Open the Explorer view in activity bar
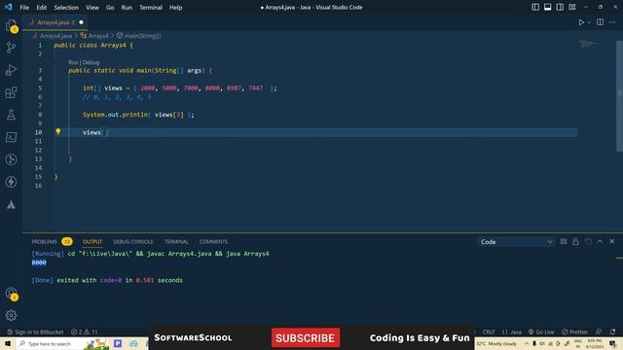 click(x=11, y=26)
